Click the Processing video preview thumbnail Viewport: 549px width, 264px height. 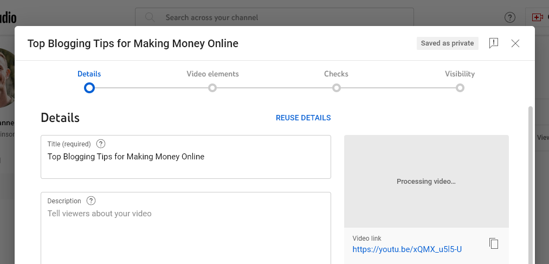(426, 181)
